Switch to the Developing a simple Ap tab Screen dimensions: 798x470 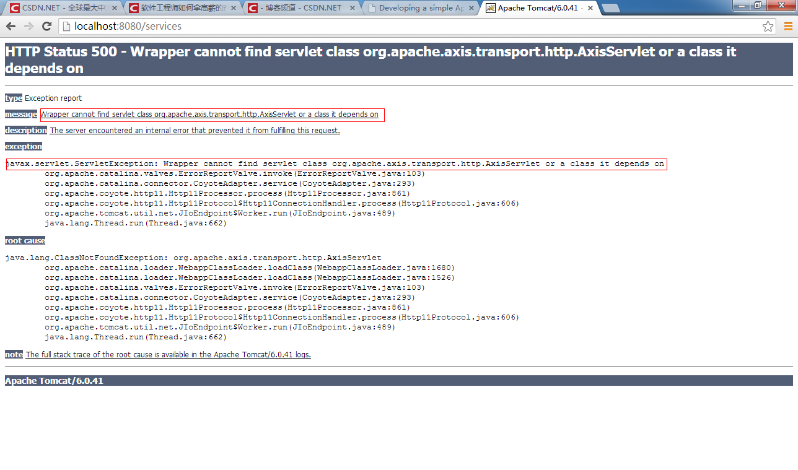[x=420, y=8]
